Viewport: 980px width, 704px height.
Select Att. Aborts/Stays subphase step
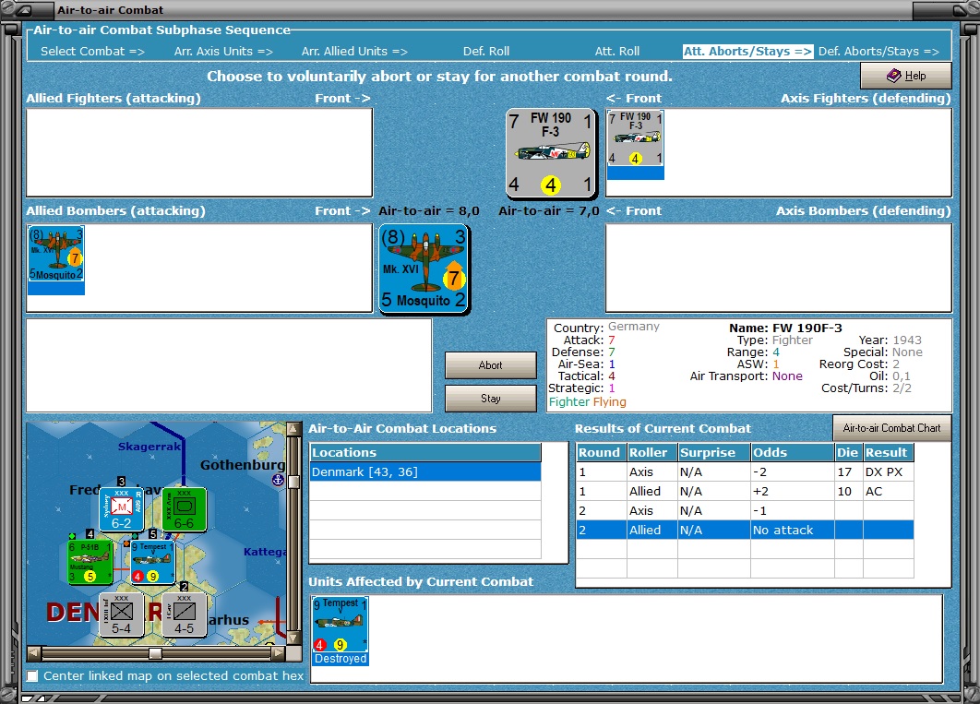tap(747, 52)
